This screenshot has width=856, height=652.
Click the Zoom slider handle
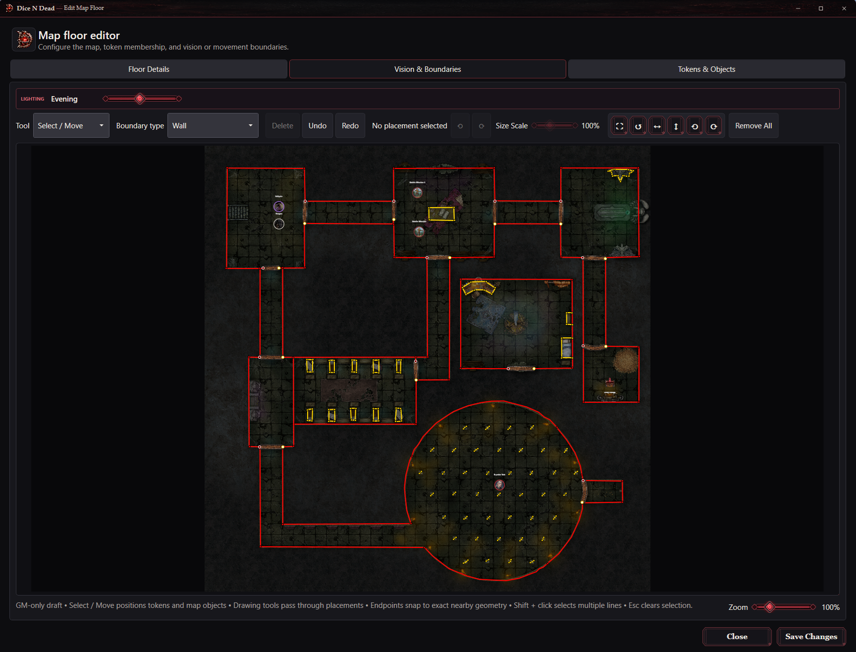pos(769,607)
